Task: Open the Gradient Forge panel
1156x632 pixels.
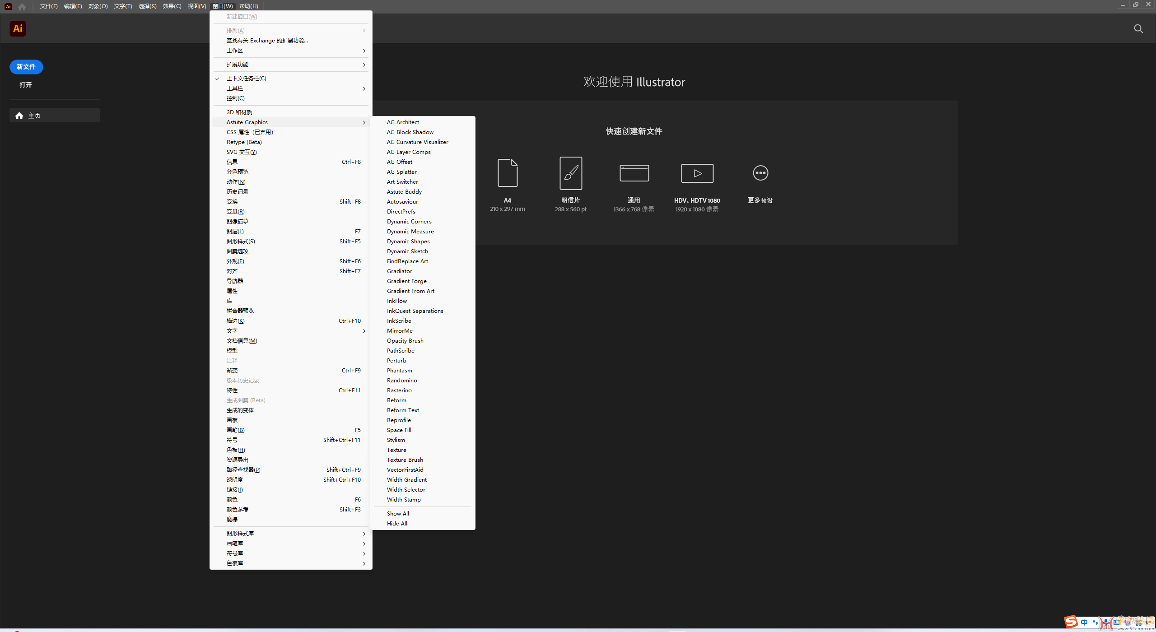Action: point(423,281)
